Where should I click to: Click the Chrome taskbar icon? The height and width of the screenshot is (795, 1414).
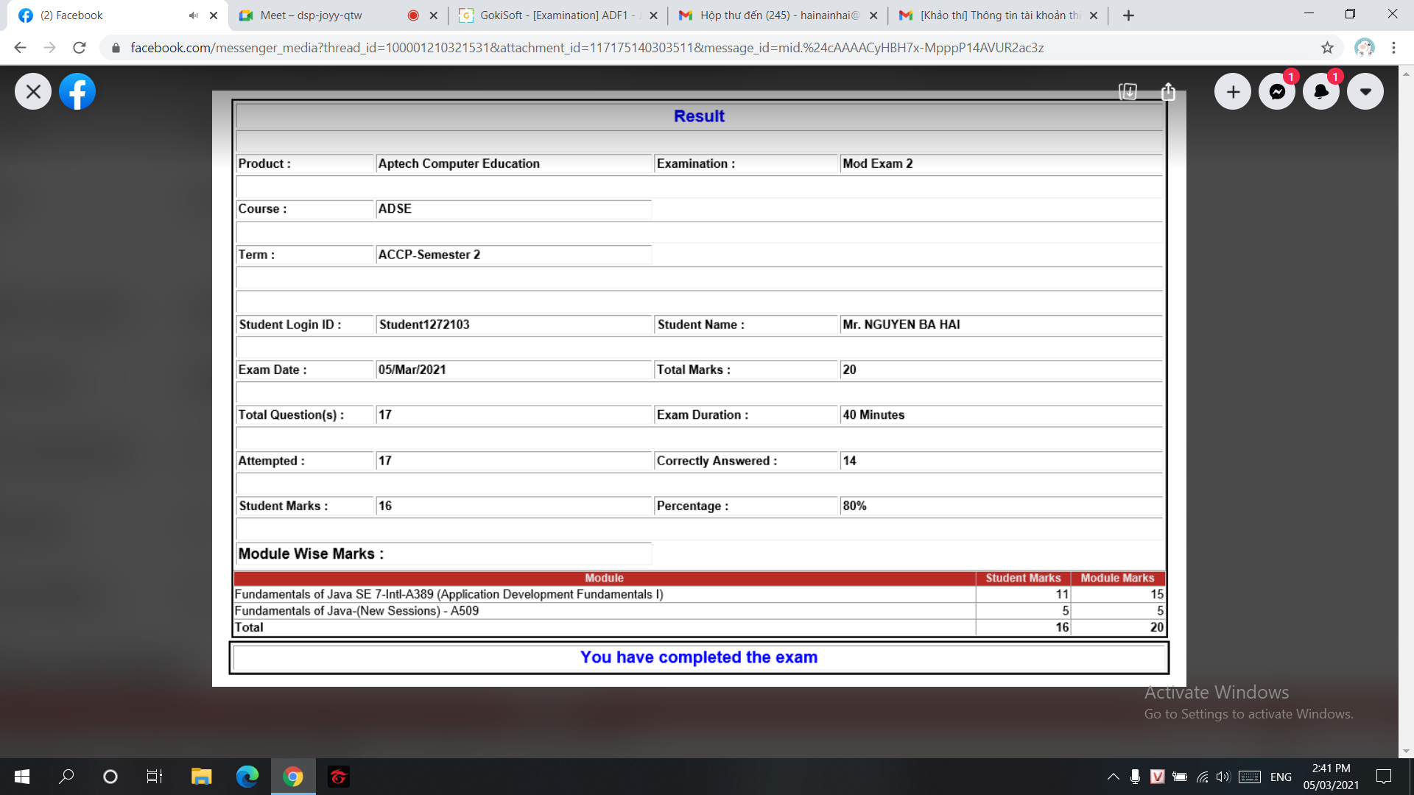click(x=293, y=777)
